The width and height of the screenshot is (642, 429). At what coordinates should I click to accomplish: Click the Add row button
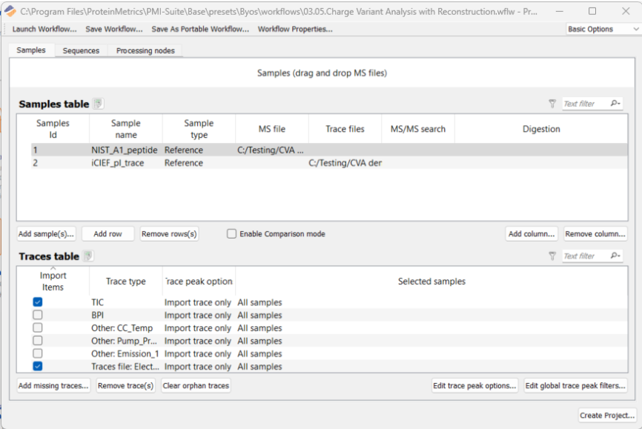[x=107, y=233]
